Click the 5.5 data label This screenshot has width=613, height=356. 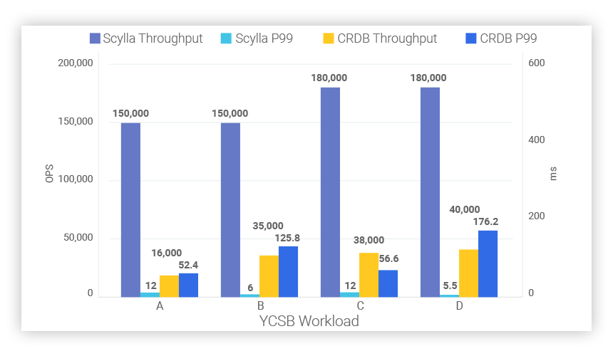coord(450,286)
